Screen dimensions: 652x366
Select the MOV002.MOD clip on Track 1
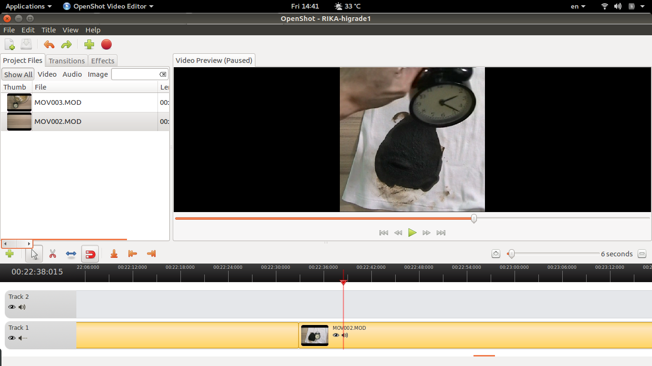(475, 335)
